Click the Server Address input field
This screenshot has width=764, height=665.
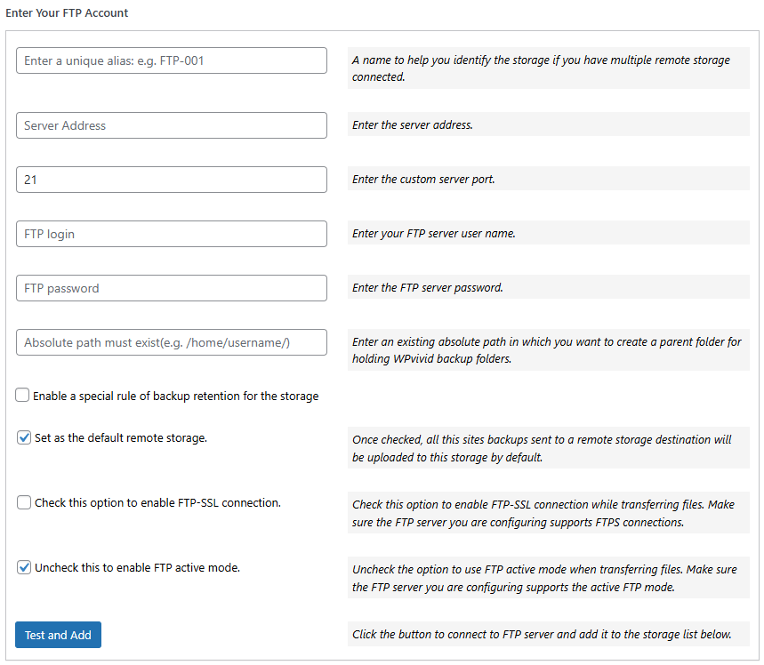click(x=171, y=125)
